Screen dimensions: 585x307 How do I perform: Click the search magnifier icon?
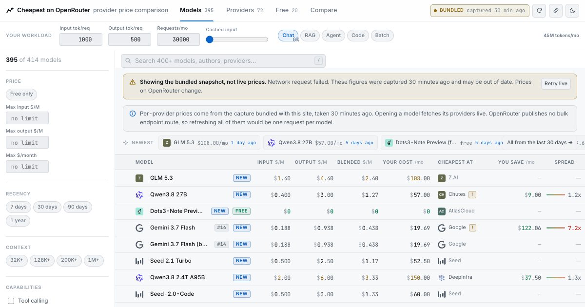tap(128, 61)
